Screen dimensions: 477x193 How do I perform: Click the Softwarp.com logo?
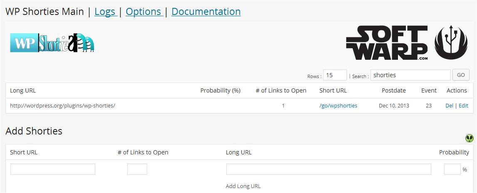pyautogui.click(x=386, y=43)
